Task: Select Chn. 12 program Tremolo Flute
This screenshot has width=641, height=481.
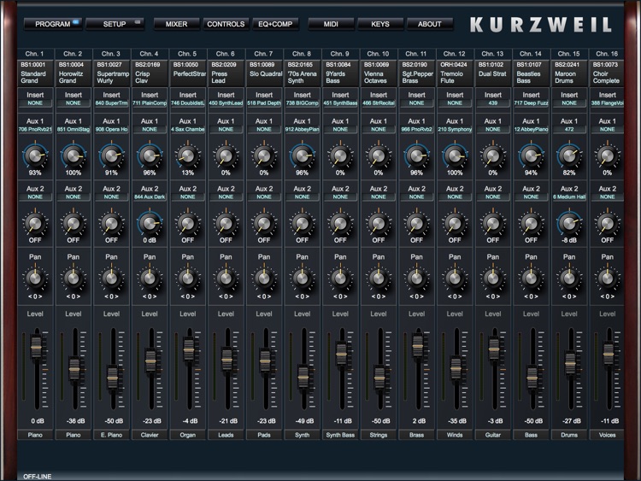Action: 455,73
